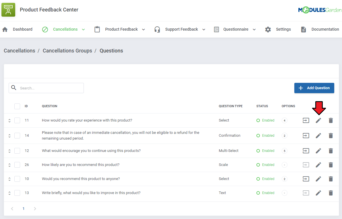
Task: Click options count badge 5
Action: tap(284, 151)
